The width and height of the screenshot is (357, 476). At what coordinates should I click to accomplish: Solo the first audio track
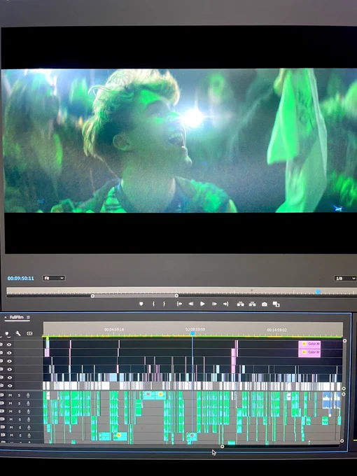[x=19, y=395]
